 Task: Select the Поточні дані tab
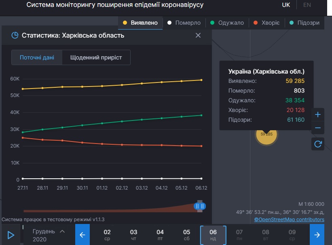37,57
